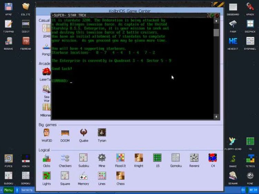The height and width of the screenshot is (194, 259).
Task: Launch the FASM assembler desktop icon
Action: 233,25
